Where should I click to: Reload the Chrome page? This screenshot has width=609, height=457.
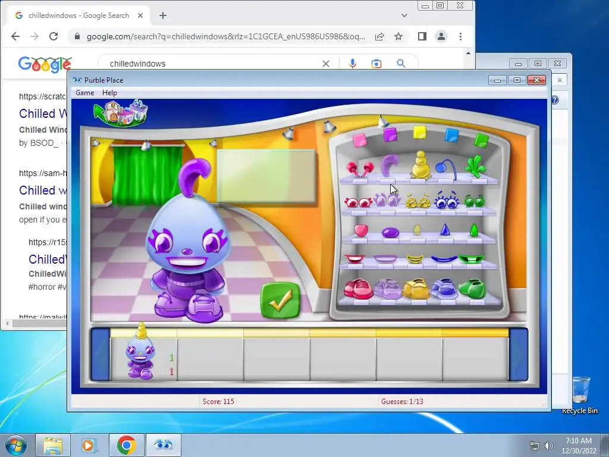tap(54, 36)
